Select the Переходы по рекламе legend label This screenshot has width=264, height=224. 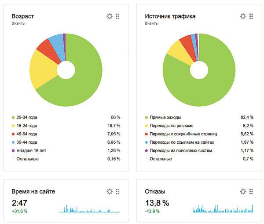pos(172,126)
